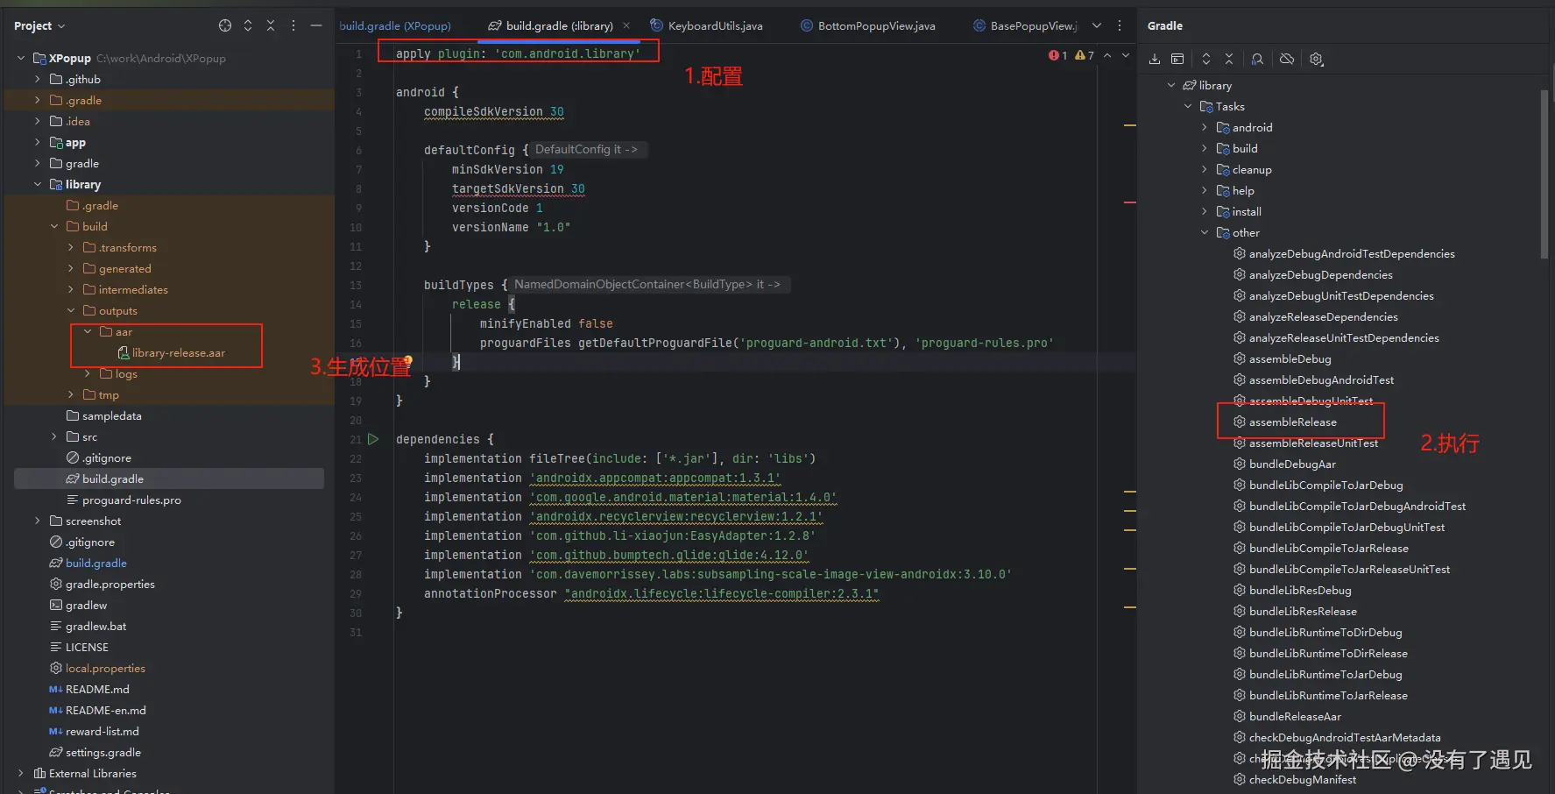The image size is (1555, 794).
Task: Click the gear icon beside assembleRelease task
Action: [x=1240, y=422]
